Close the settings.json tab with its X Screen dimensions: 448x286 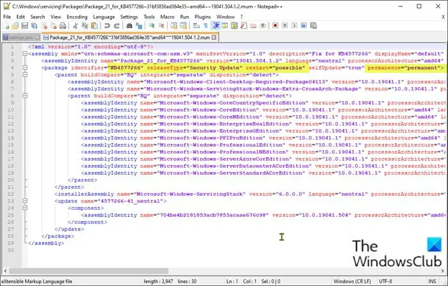(37, 37)
